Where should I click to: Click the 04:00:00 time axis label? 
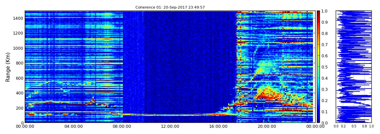point(73,126)
